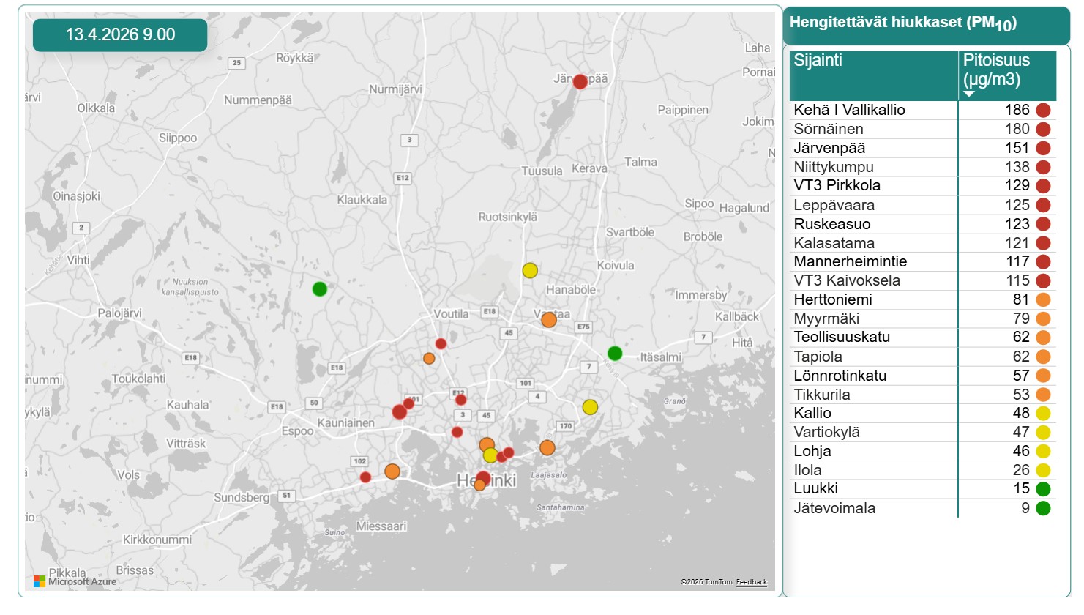Viewport: 1084px width, 615px height.
Task: Select yellow map marker below Koivula
Action: tap(530, 271)
